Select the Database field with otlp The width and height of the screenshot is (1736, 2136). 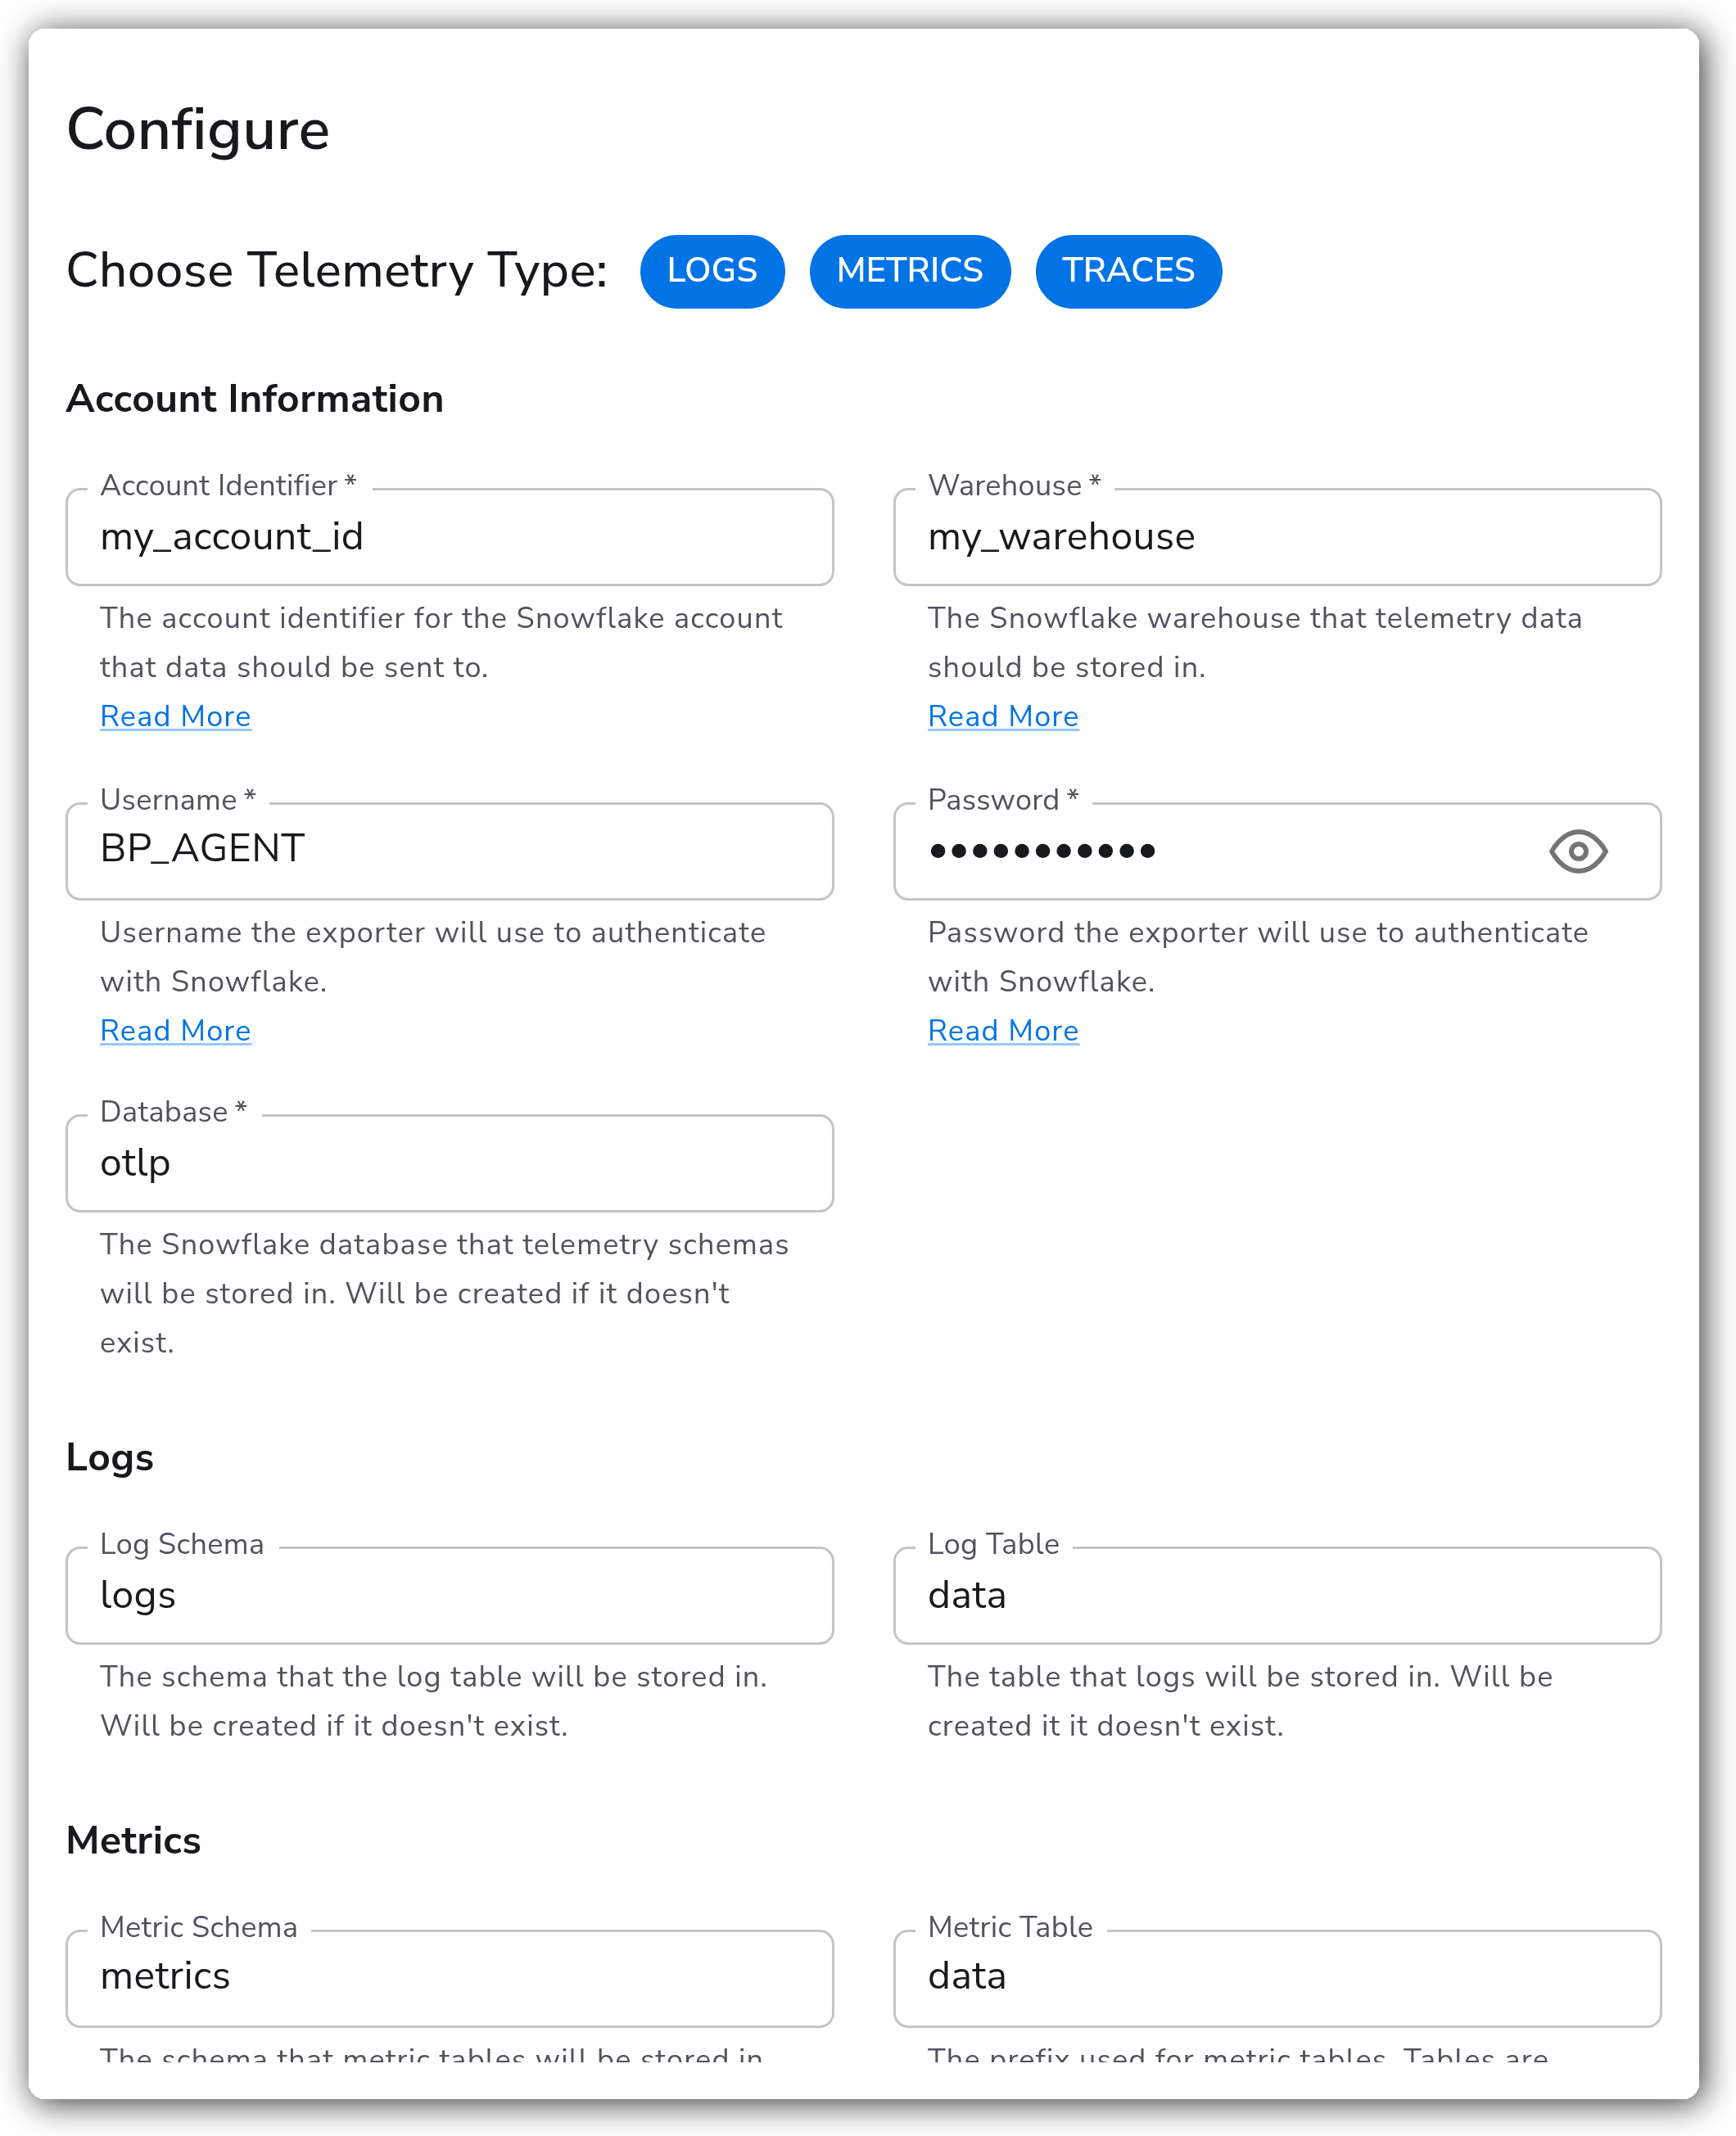tap(450, 1163)
